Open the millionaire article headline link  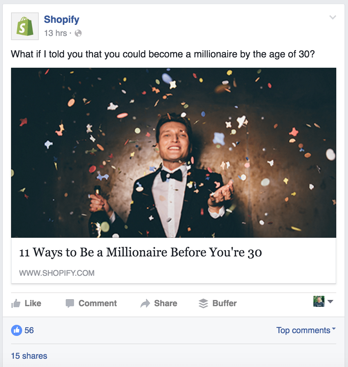tap(141, 252)
